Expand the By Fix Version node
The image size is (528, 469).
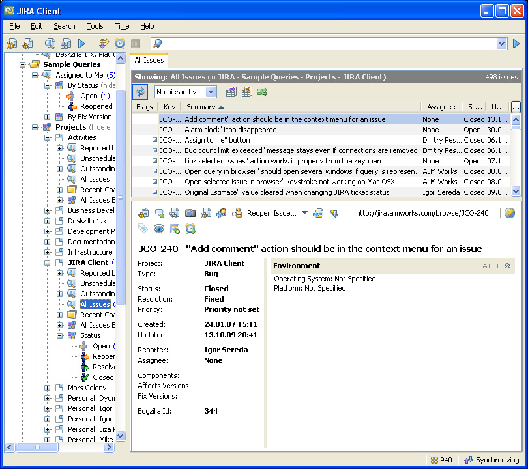tap(47, 117)
